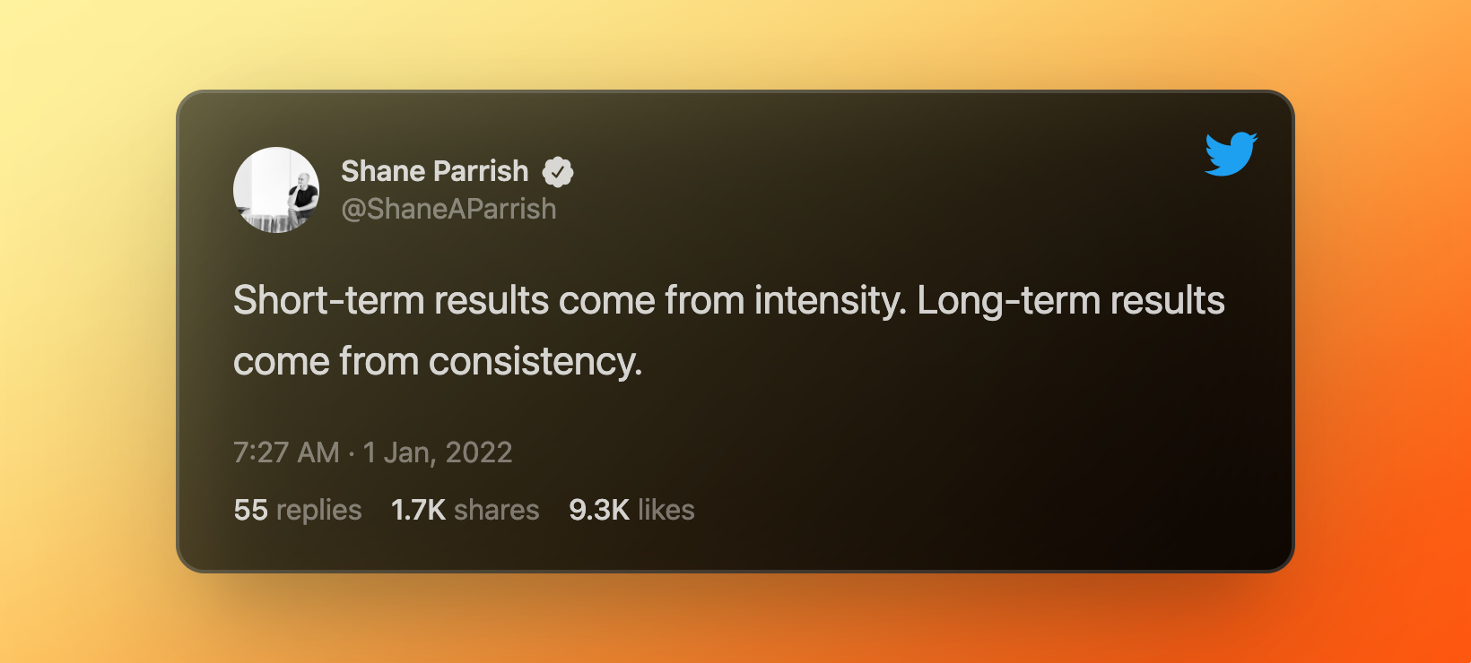Select the 9.3K figure before likes

(599, 510)
